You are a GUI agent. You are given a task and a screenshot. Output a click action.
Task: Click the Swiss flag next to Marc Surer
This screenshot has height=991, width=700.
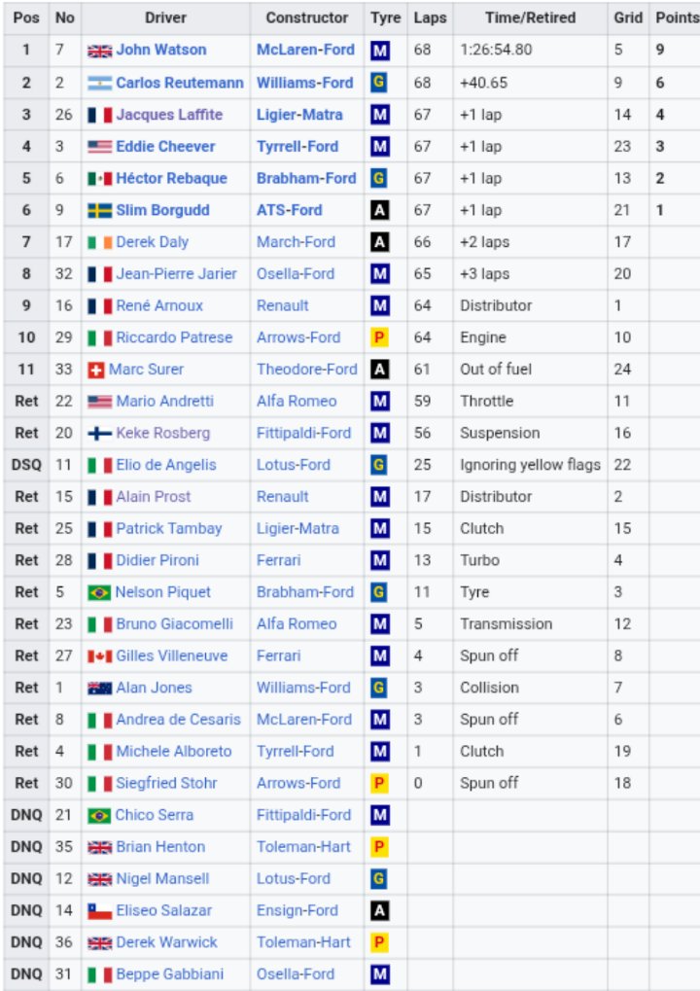[x=96, y=370]
